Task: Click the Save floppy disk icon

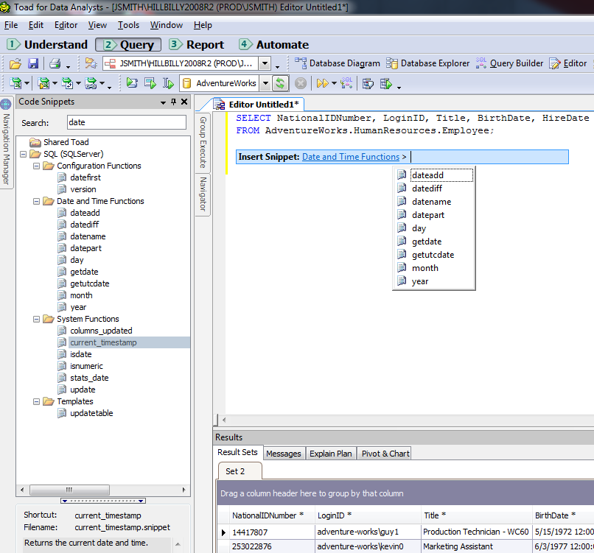Action: tap(33, 63)
